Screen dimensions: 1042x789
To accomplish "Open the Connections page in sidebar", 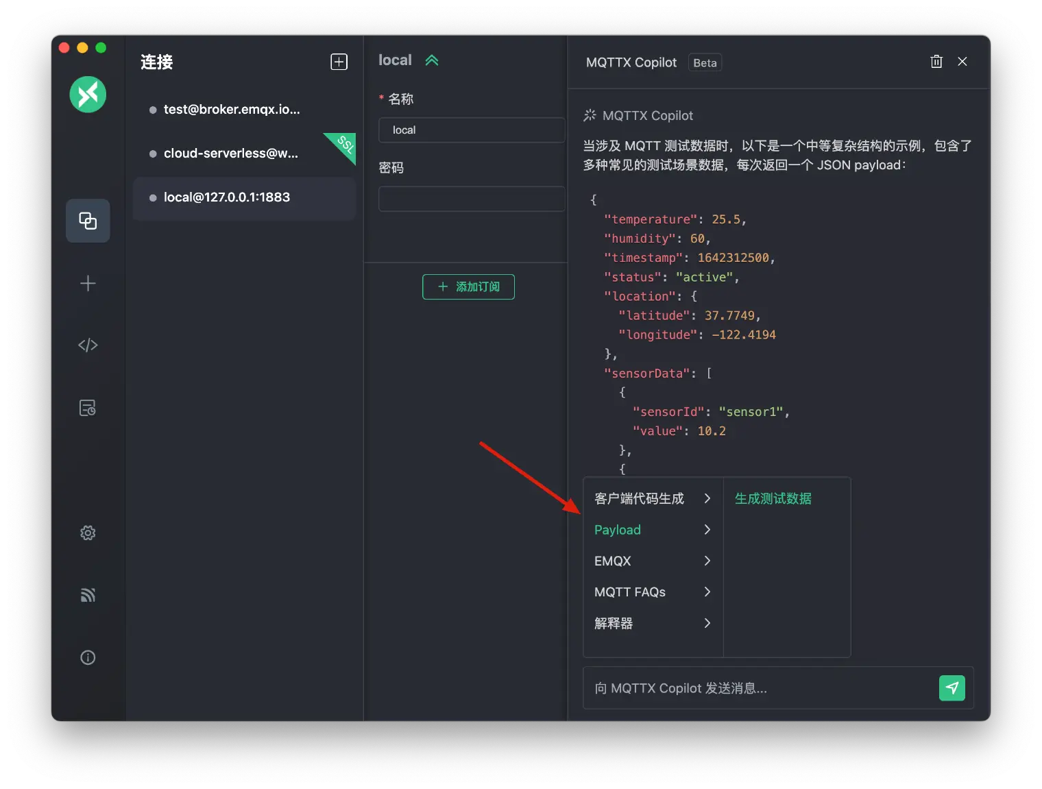I will 88,221.
